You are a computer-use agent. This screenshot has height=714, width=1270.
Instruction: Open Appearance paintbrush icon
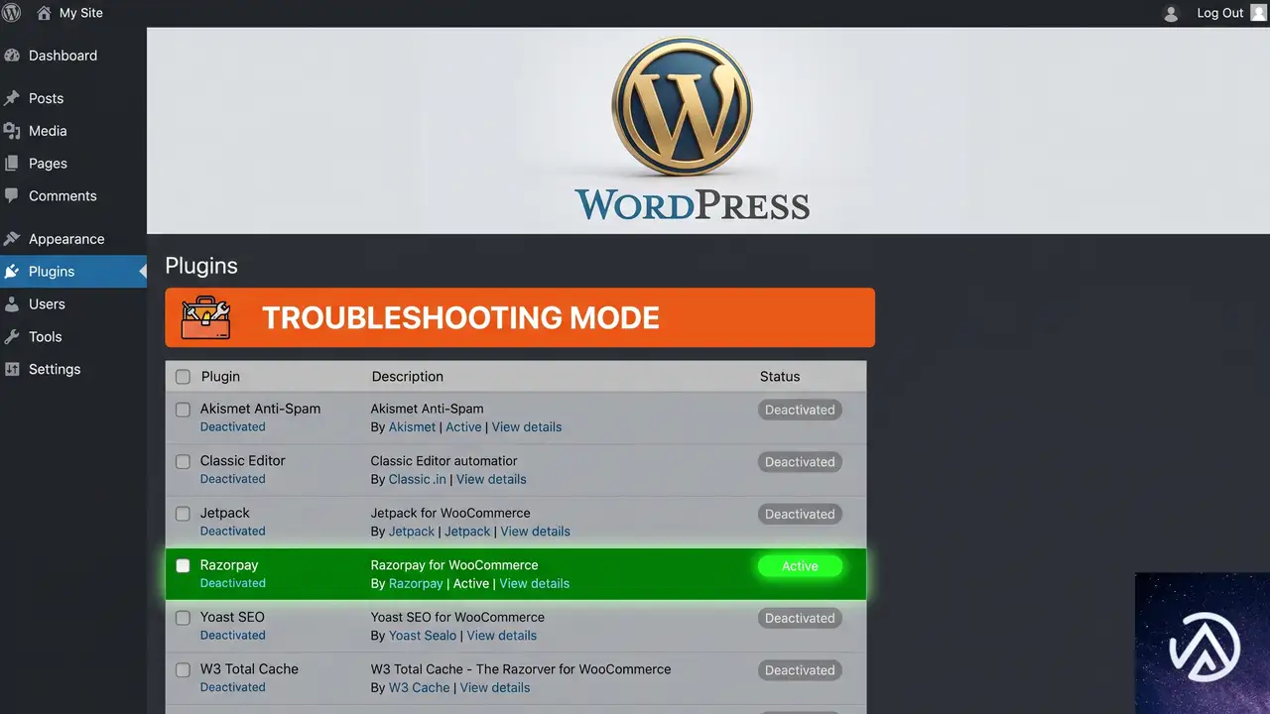click(12, 239)
